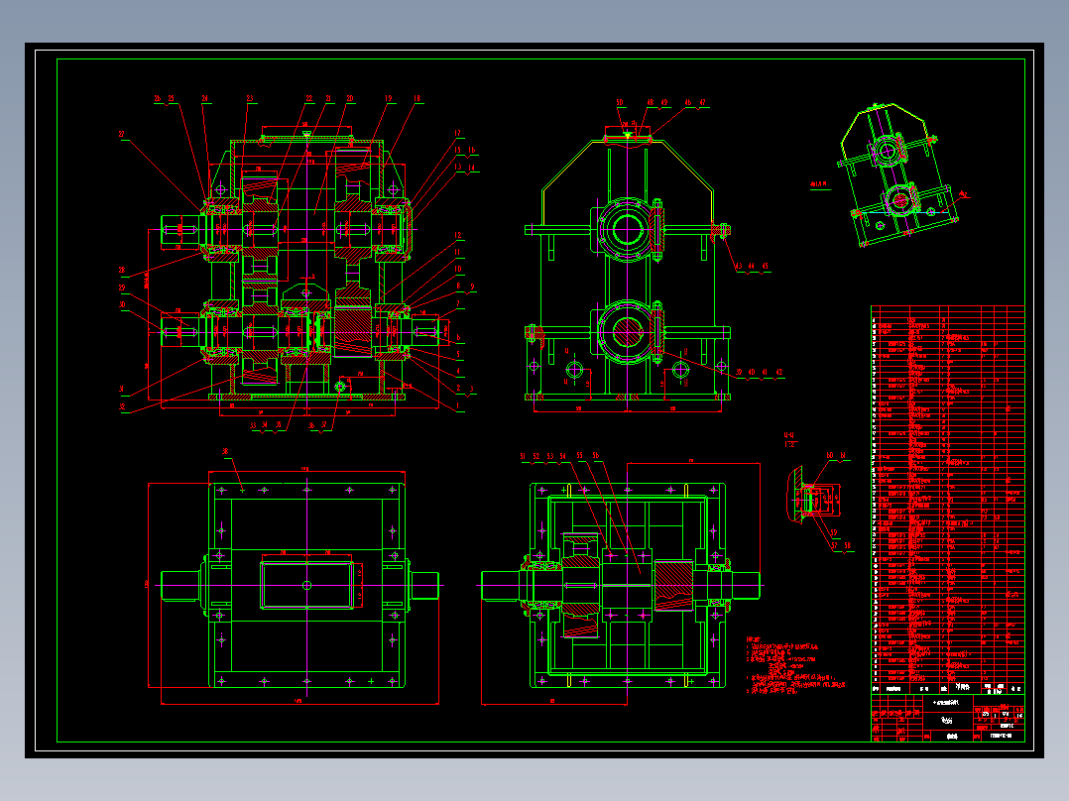Click the lower hatched shaft circle in side view
1069x801 pixels.
point(627,332)
